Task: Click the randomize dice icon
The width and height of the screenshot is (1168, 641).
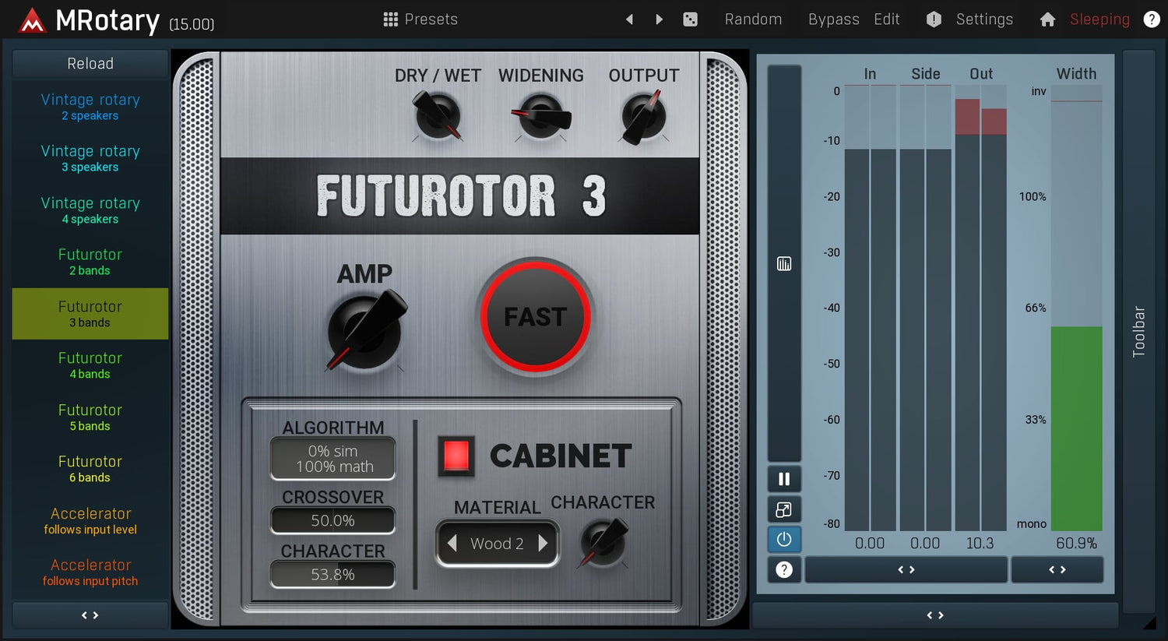Action: click(690, 19)
